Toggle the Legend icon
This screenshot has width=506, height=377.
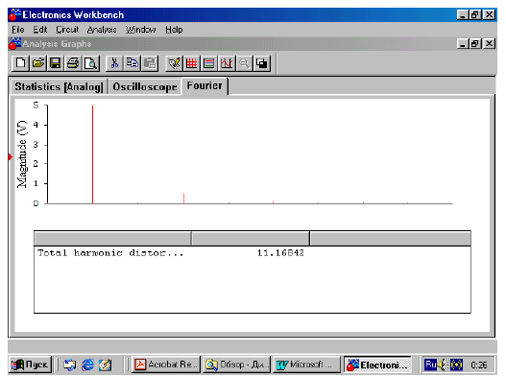pyautogui.click(x=209, y=63)
